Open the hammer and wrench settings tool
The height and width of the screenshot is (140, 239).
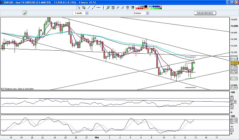tap(132, 8)
